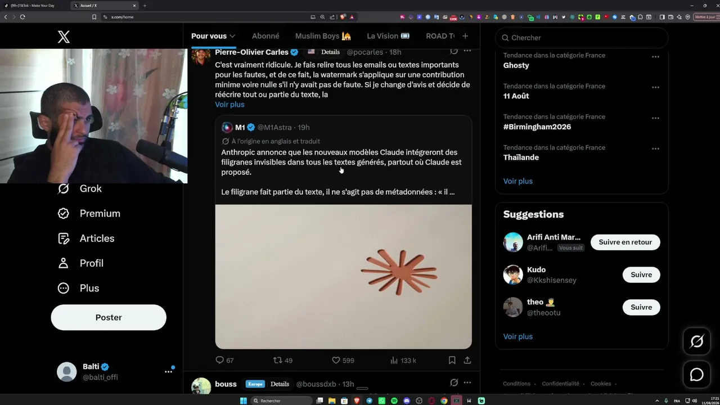The image size is (720, 405).
Task: Click the browser address bar showing x.com/home
Action: point(205,17)
